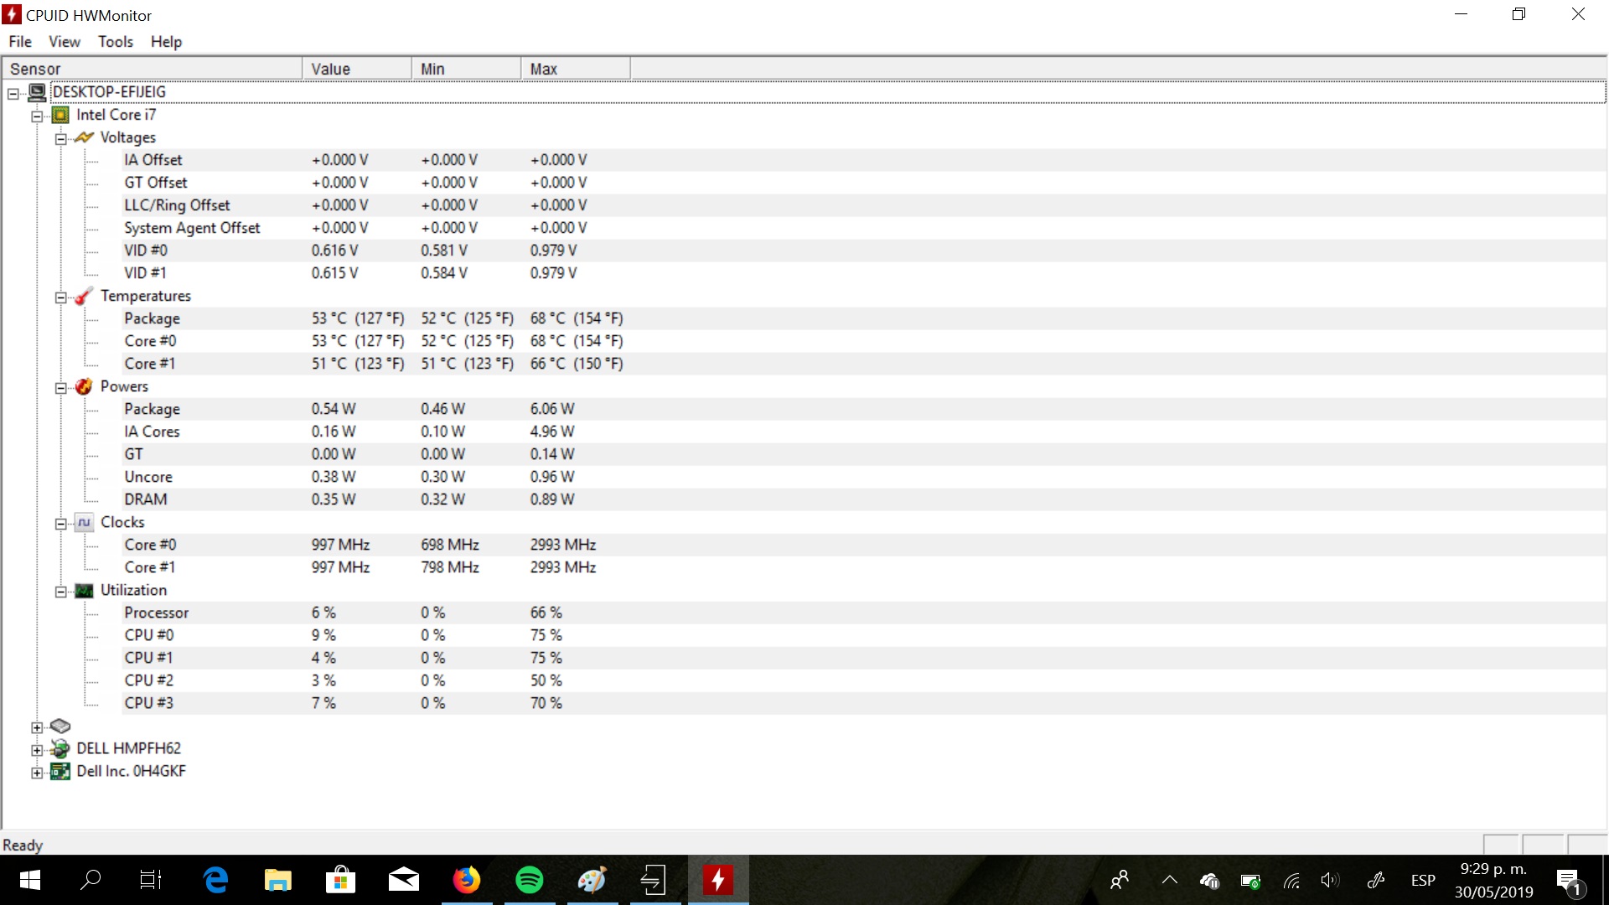Viewport: 1609px width, 905px height.
Task: Click the Temperatures thermometer icon
Action: coord(84,296)
